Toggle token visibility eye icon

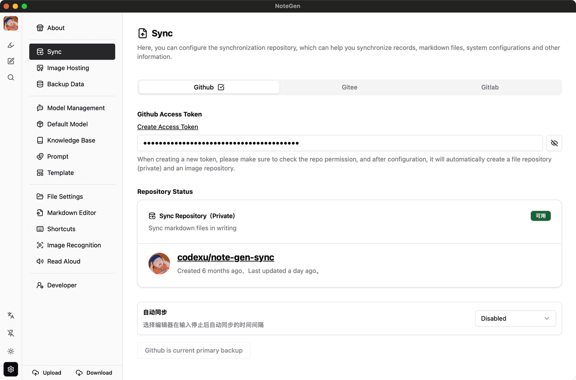(554, 143)
